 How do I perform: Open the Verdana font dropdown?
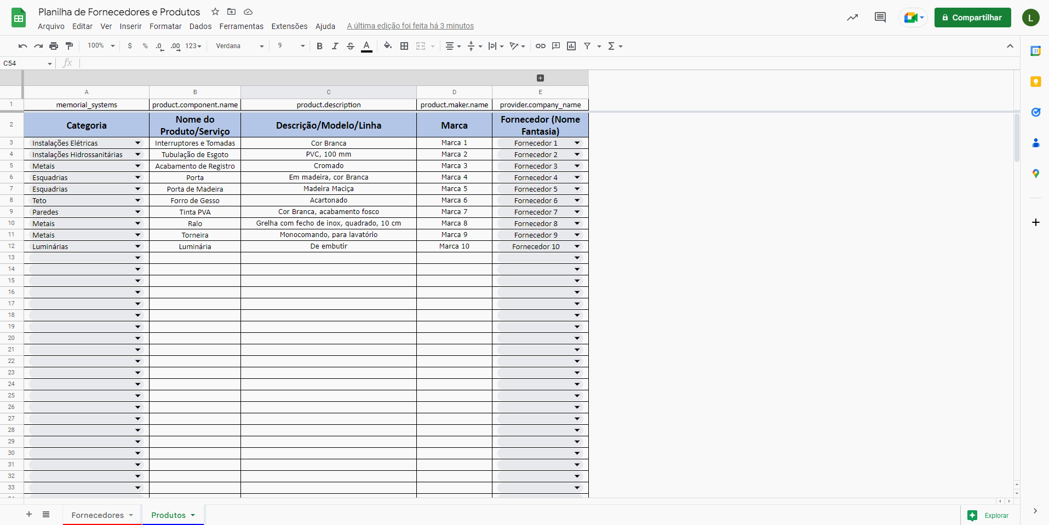pyautogui.click(x=239, y=46)
